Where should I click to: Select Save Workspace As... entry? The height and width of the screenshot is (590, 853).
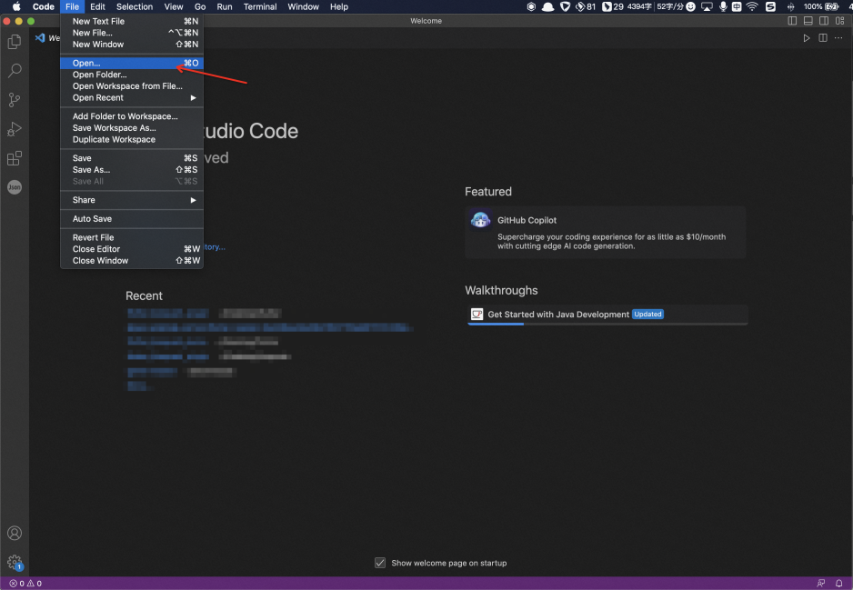click(x=132, y=128)
